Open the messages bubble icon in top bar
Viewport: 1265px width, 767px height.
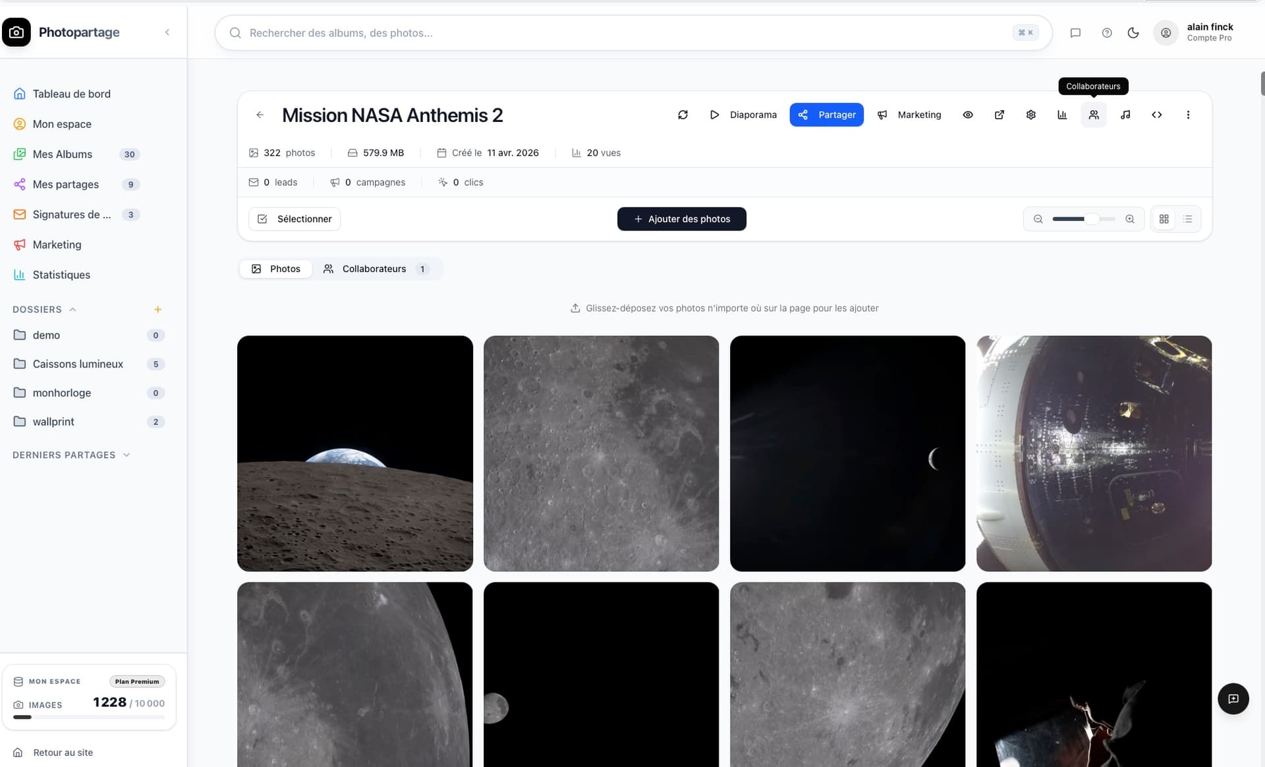click(x=1076, y=32)
